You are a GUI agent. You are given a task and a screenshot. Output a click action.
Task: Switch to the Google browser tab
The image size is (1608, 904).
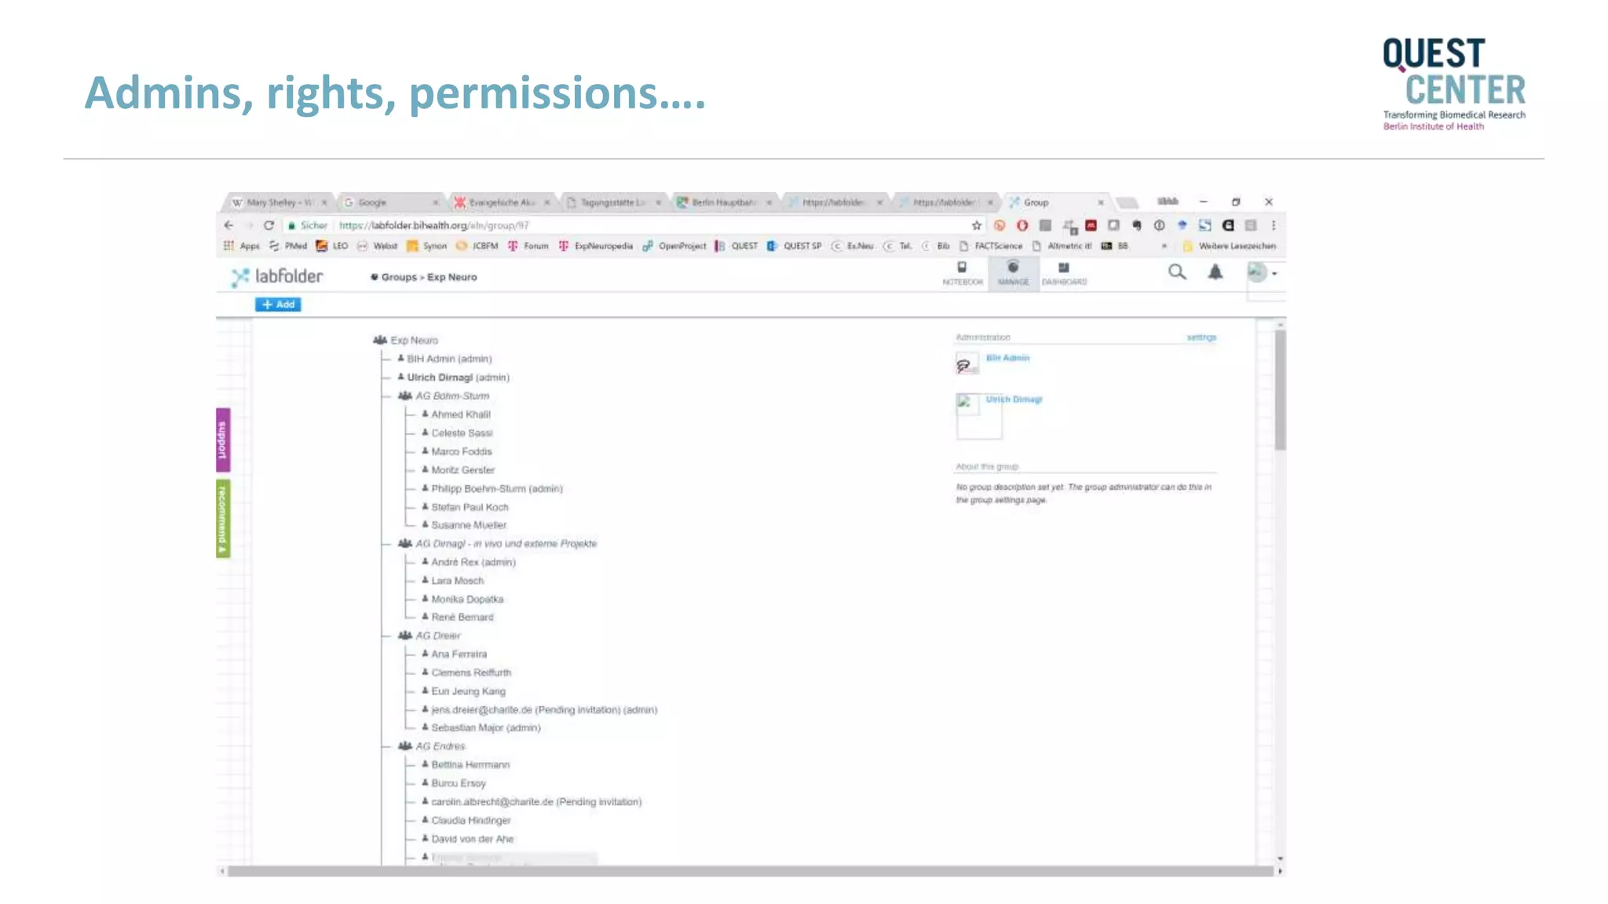(389, 202)
